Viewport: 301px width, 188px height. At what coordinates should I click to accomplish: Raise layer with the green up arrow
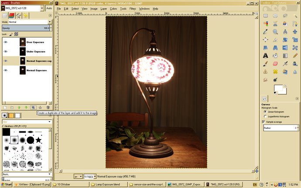point(19,108)
